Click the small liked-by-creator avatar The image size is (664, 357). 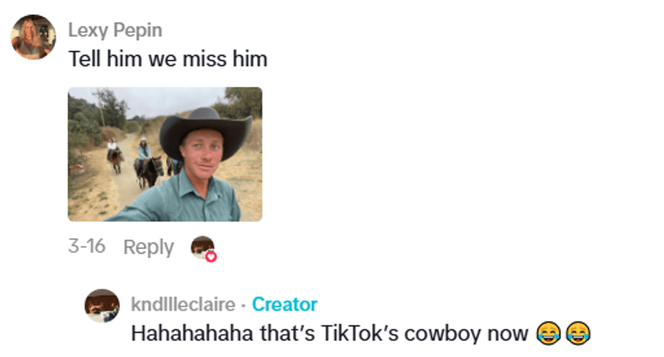pyautogui.click(x=203, y=247)
